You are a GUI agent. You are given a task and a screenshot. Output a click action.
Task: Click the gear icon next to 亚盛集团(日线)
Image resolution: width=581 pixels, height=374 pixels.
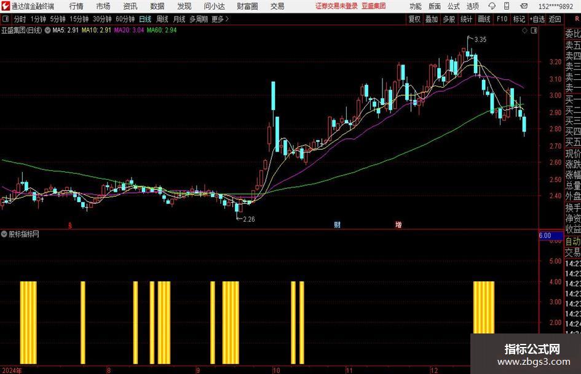click(47, 30)
